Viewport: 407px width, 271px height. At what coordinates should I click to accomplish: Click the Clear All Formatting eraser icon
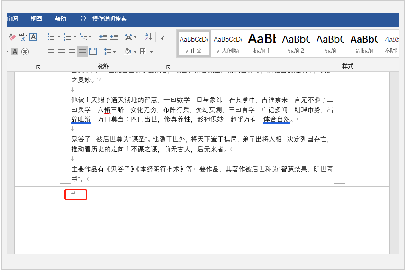pyautogui.click(x=13, y=37)
